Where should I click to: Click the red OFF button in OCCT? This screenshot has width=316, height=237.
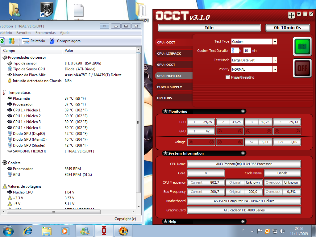302,68
